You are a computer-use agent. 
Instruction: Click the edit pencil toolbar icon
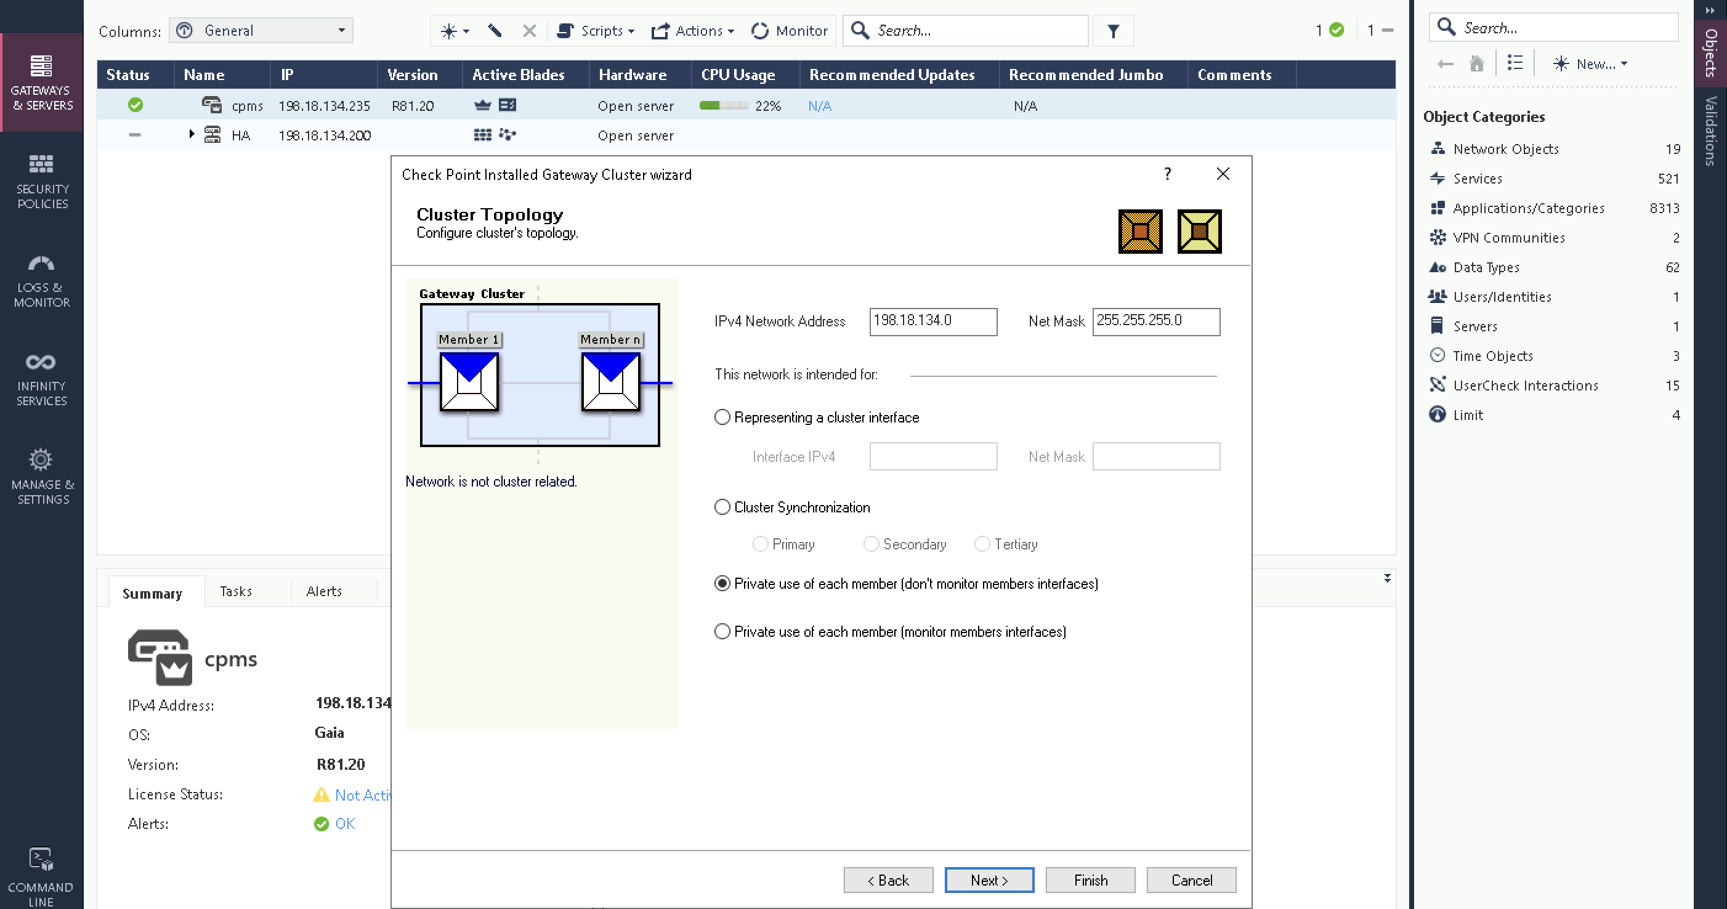pos(495,31)
